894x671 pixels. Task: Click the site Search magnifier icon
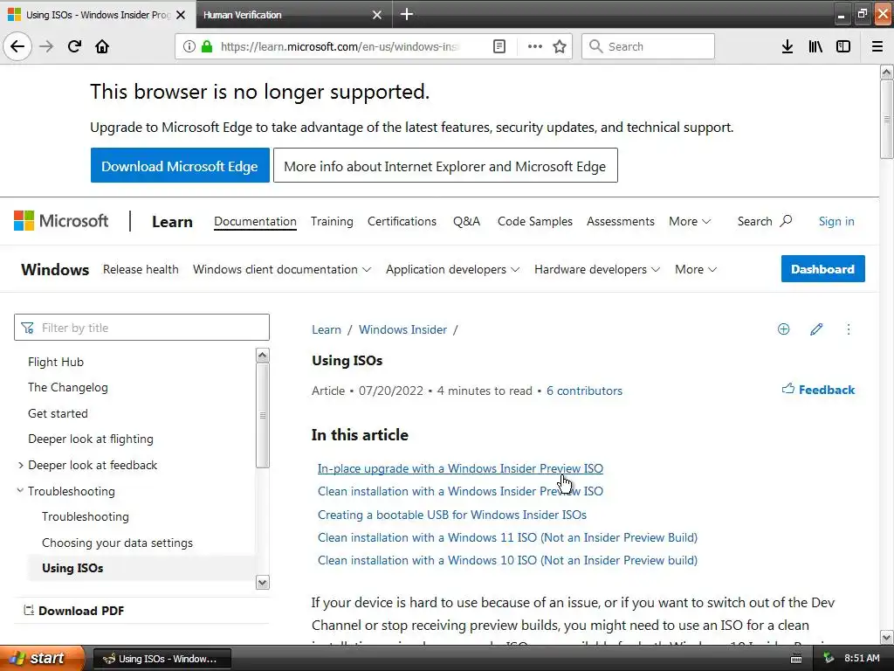point(787,221)
